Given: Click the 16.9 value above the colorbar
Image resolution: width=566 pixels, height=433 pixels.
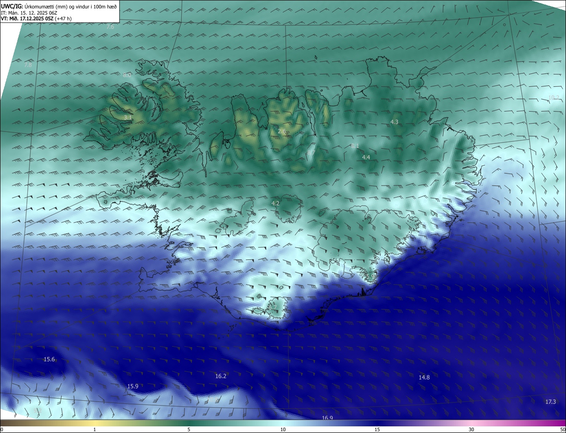Looking at the screenshot, I should [x=327, y=418].
